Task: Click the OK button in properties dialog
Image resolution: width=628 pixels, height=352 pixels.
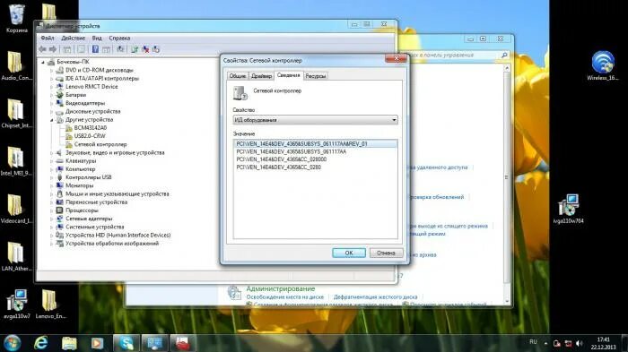Action: coord(349,253)
